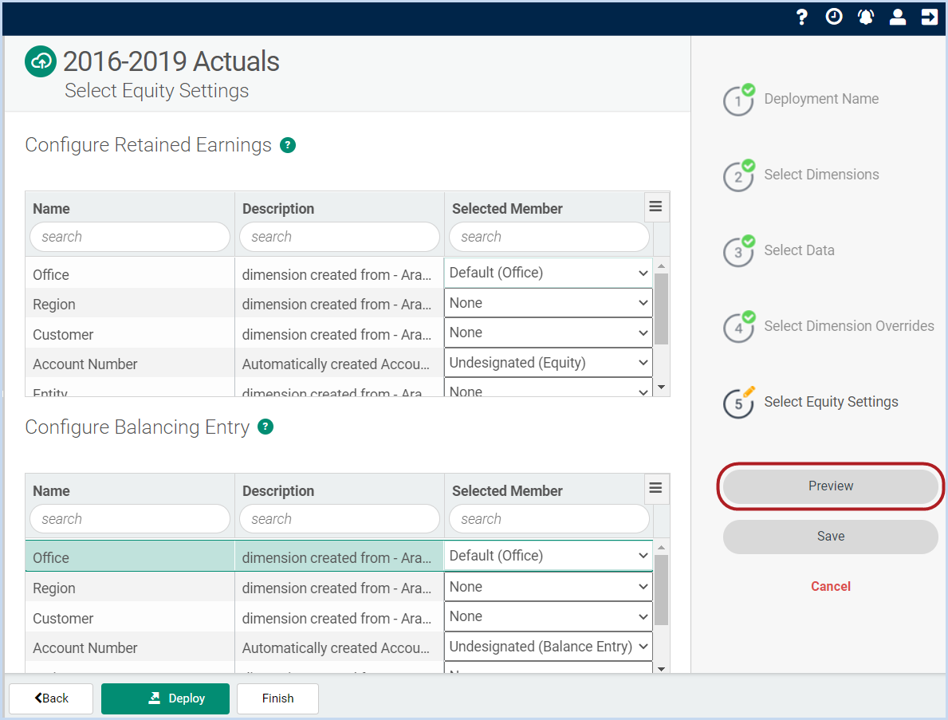Click Retained Earnings Selected Member search field
The height and width of the screenshot is (720, 948).
pos(549,237)
